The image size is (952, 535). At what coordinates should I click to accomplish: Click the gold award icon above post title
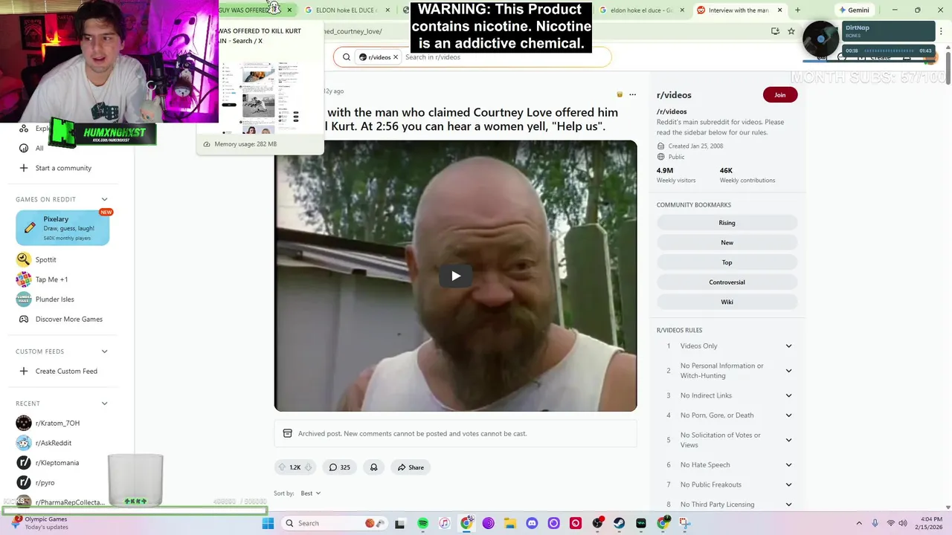coord(619,94)
